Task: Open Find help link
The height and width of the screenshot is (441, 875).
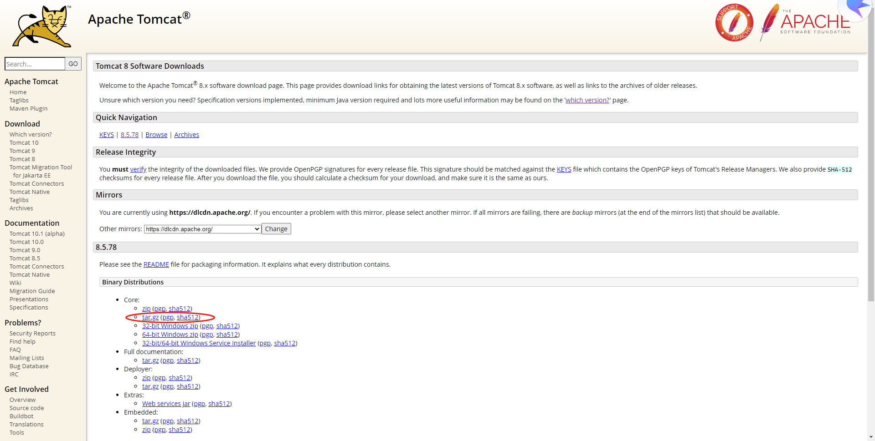Action: coord(22,342)
